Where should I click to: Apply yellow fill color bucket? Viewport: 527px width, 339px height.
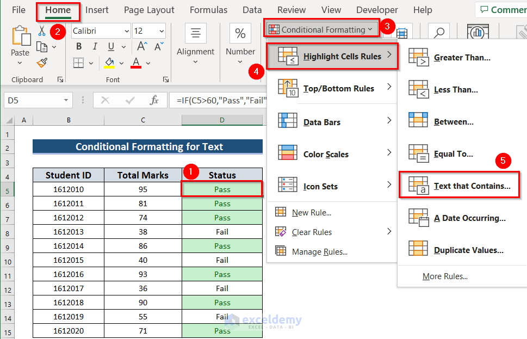[x=109, y=63]
